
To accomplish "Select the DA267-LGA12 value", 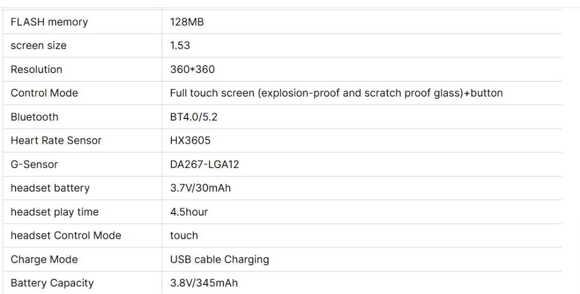I will pyautogui.click(x=205, y=164).
